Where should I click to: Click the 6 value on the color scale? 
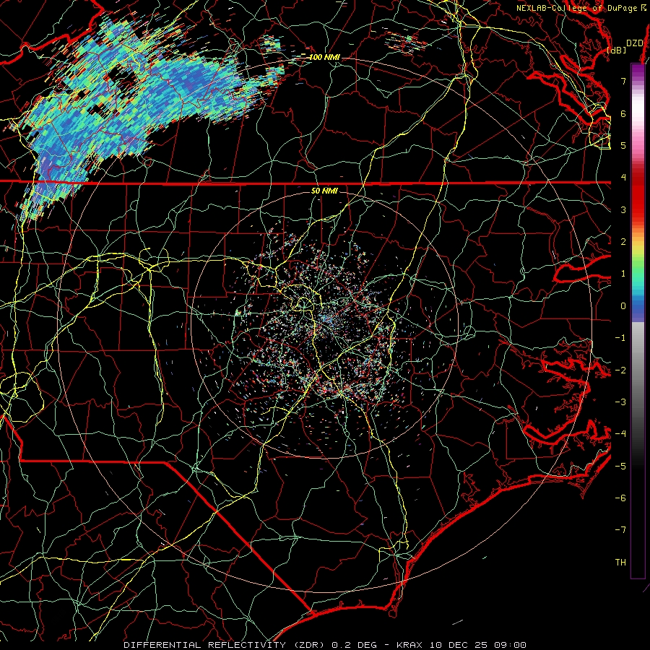623,113
